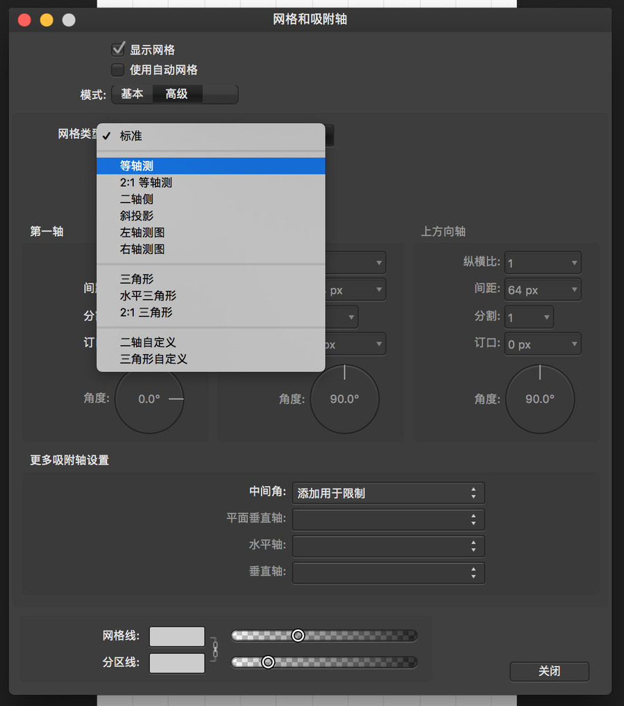Uncheck the 显示网格 checkbox
The width and height of the screenshot is (624, 706).
[x=118, y=49]
